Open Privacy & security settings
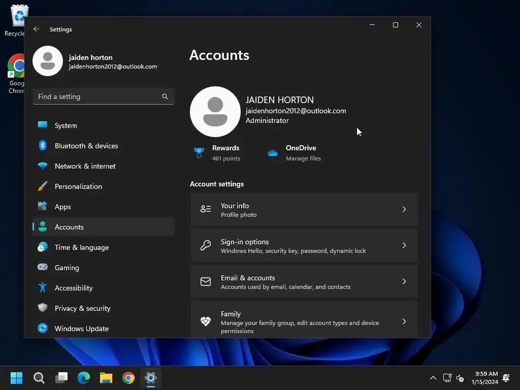The image size is (520, 390). [104, 308]
